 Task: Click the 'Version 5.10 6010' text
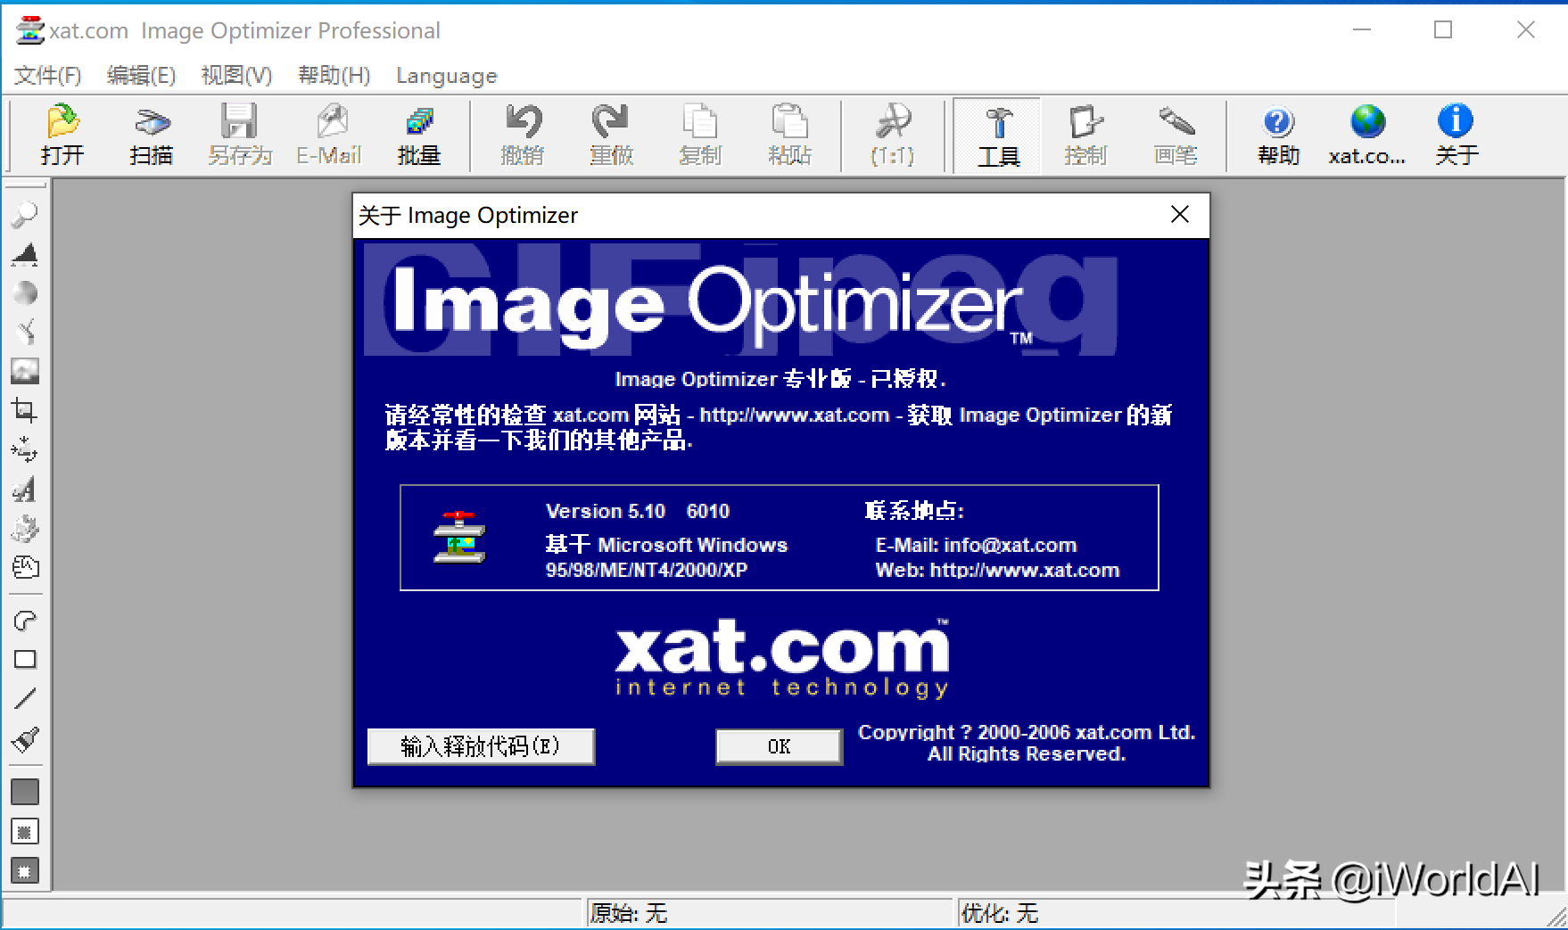[638, 511]
